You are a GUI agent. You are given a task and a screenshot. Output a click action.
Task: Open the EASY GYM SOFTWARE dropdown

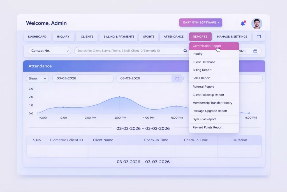point(200,22)
